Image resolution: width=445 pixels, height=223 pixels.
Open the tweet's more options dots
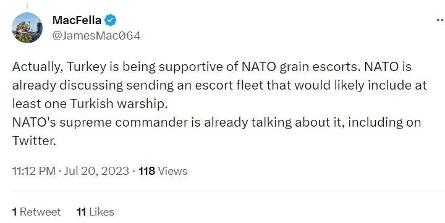click(440, 20)
